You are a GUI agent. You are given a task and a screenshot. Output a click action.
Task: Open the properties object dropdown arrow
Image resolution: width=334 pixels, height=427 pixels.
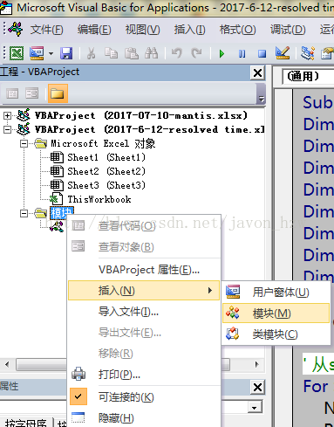[255, 408]
